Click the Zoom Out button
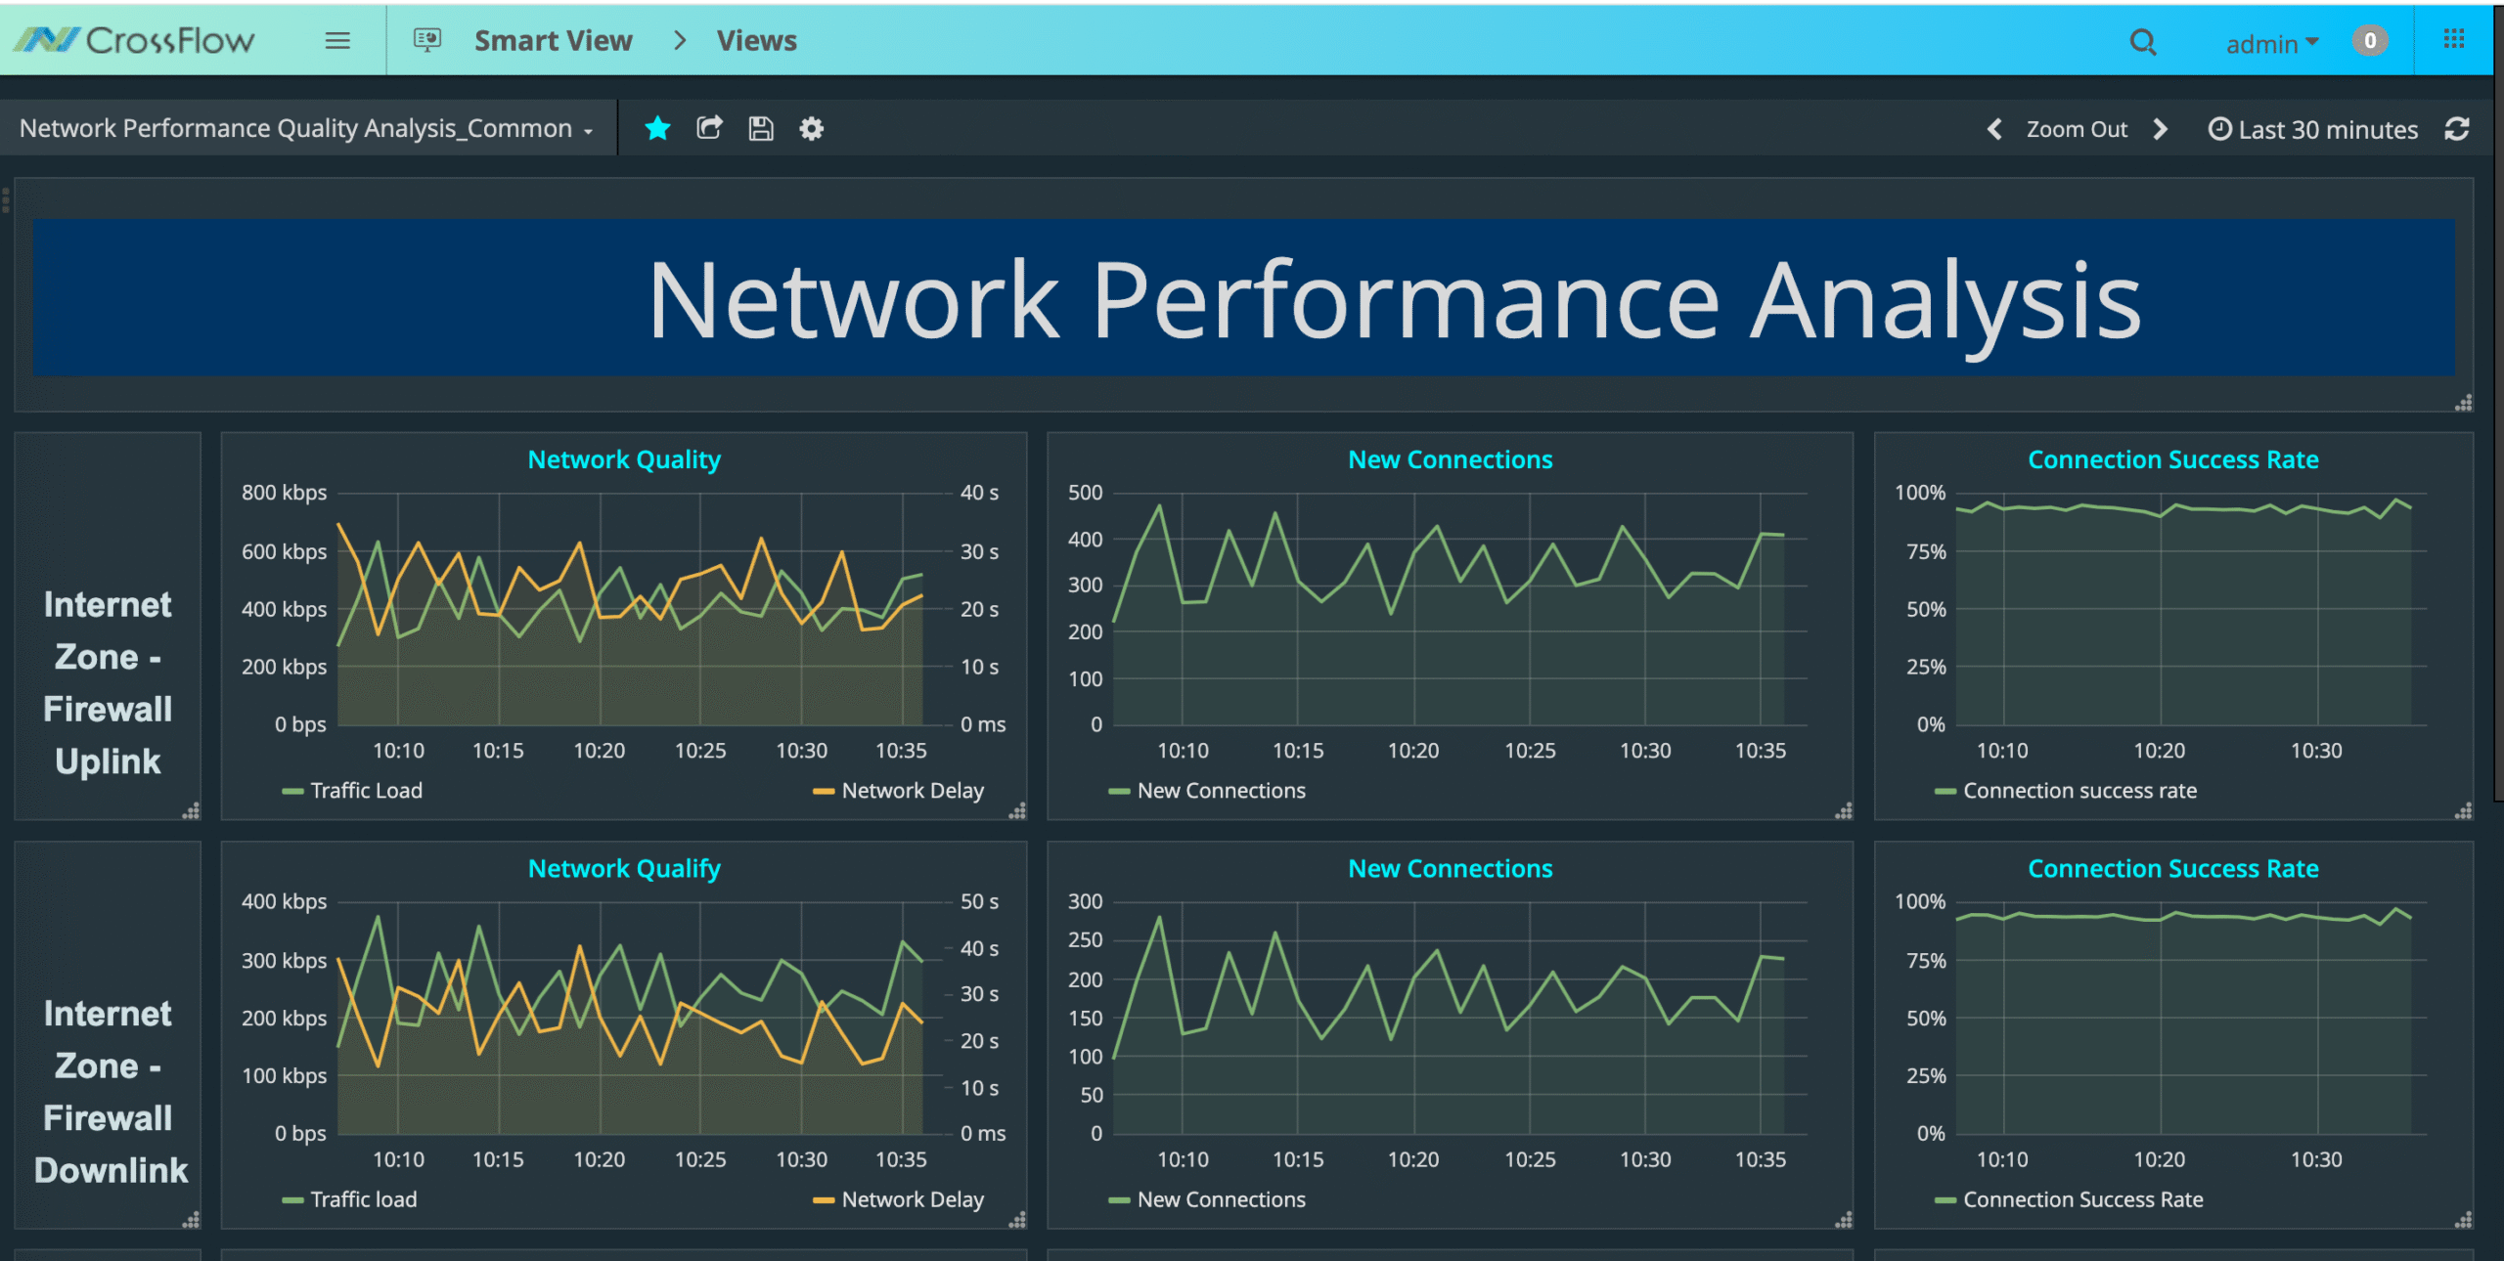 [x=2077, y=129]
